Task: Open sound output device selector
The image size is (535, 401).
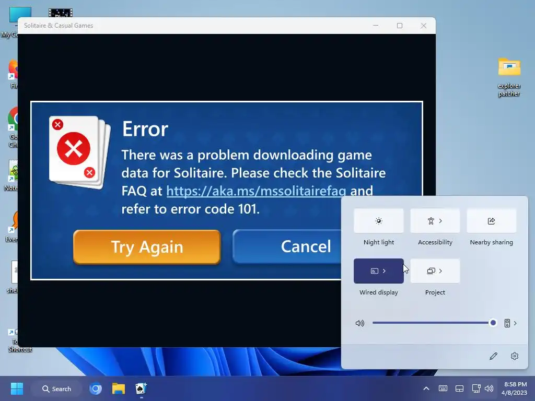Action: coord(507,323)
